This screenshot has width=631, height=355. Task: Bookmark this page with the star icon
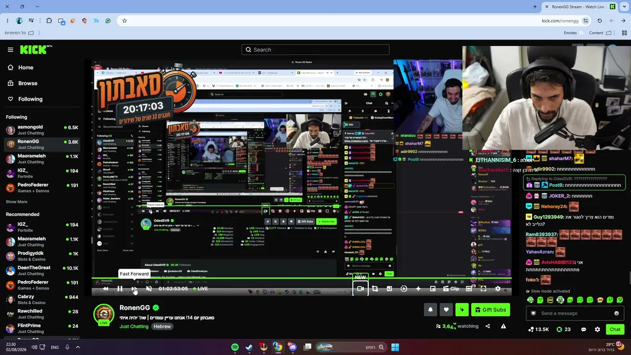tap(124, 21)
